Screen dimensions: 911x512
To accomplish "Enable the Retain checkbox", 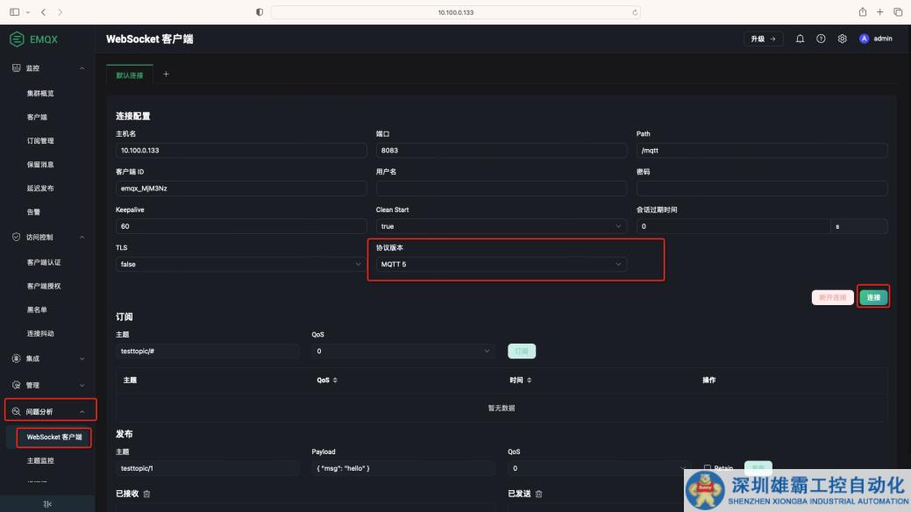I will [708, 468].
